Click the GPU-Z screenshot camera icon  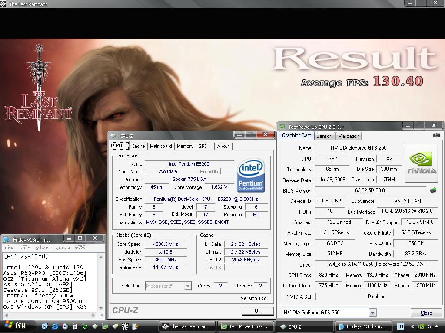[437, 135]
